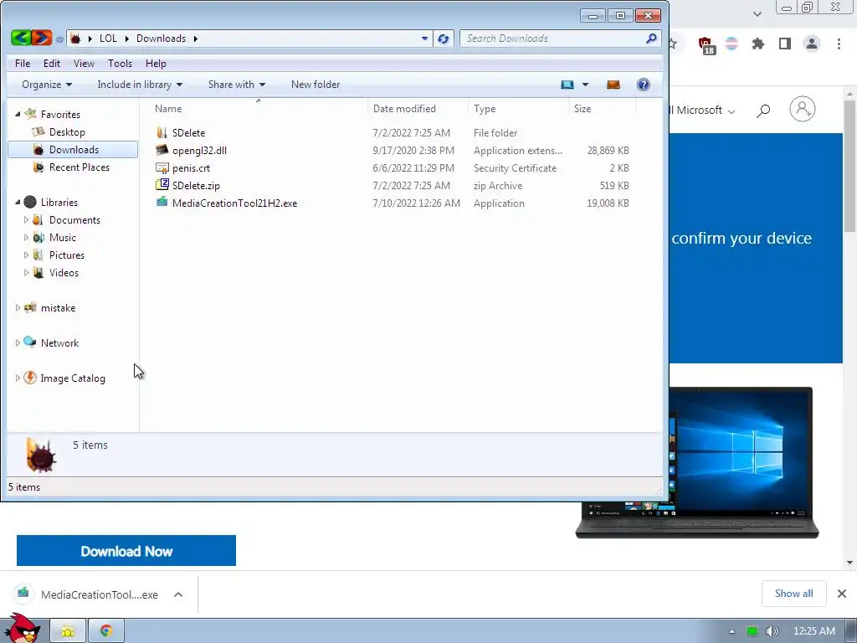Screen dimensions: 857x643
Task: Select Videos library in the tree
Action: (64, 273)
